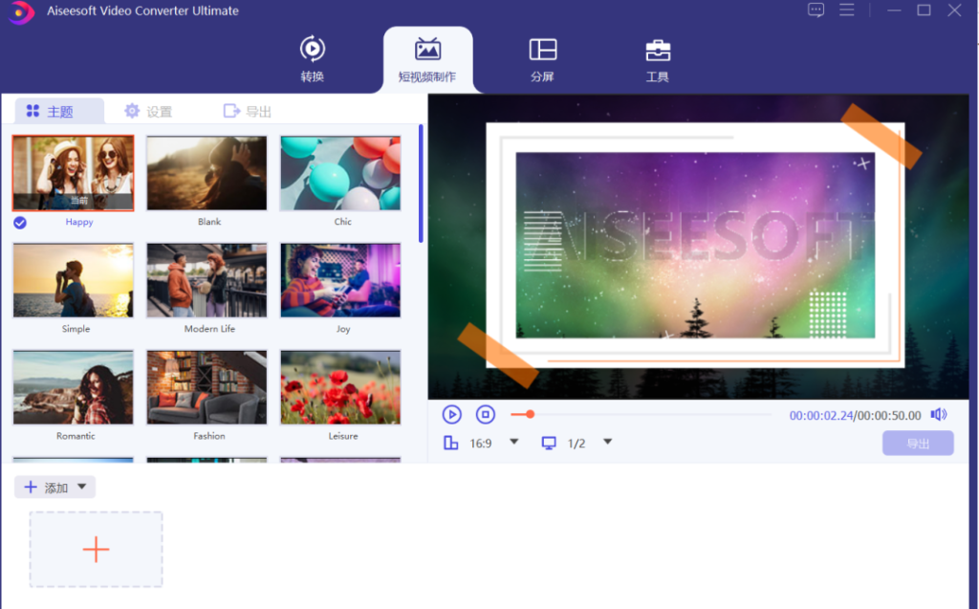Image resolution: width=979 pixels, height=609 pixels.
Task: Select the Romantic theme thumbnail
Action: (73, 387)
